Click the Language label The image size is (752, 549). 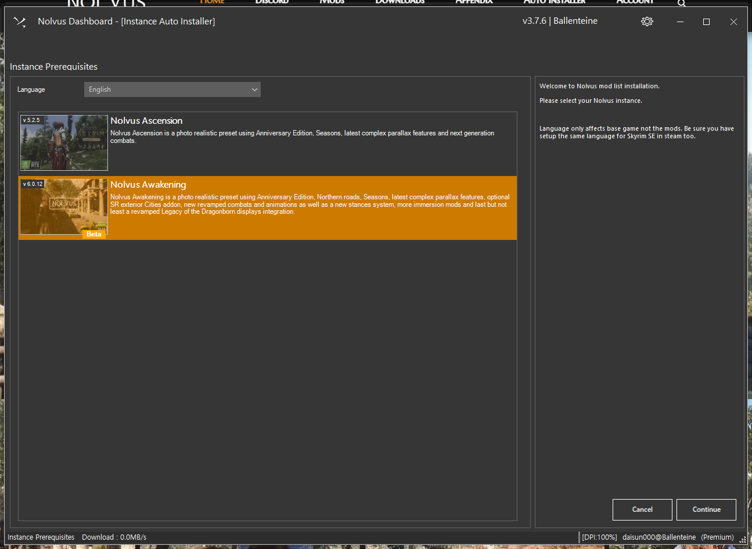pos(31,89)
